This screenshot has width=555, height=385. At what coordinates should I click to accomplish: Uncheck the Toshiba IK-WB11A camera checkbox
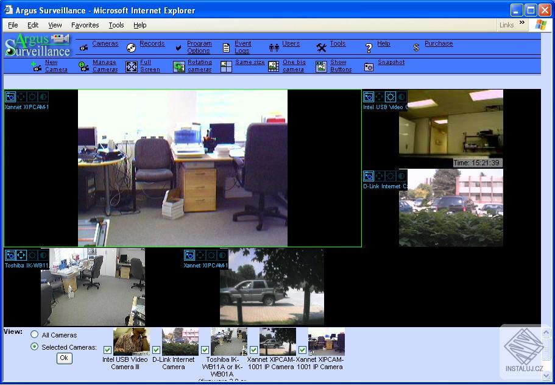(x=205, y=350)
